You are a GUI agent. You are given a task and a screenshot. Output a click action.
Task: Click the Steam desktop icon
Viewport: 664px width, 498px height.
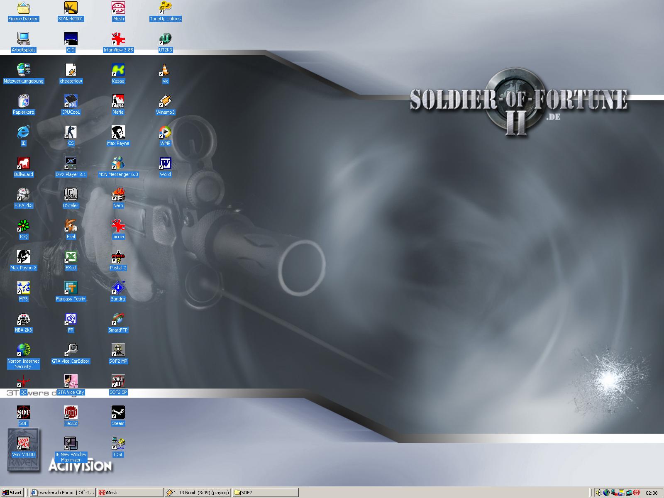click(118, 413)
